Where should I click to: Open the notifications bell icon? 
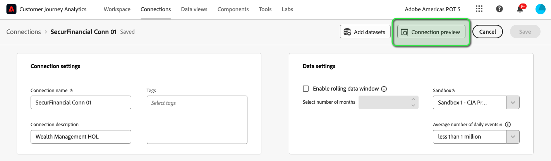(x=520, y=9)
